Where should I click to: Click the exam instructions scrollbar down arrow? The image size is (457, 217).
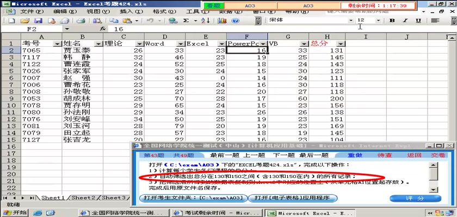coord(434,189)
